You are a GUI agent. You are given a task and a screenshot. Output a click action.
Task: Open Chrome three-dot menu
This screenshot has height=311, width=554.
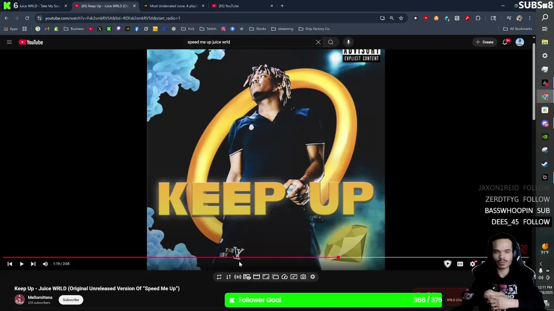point(529,18)
